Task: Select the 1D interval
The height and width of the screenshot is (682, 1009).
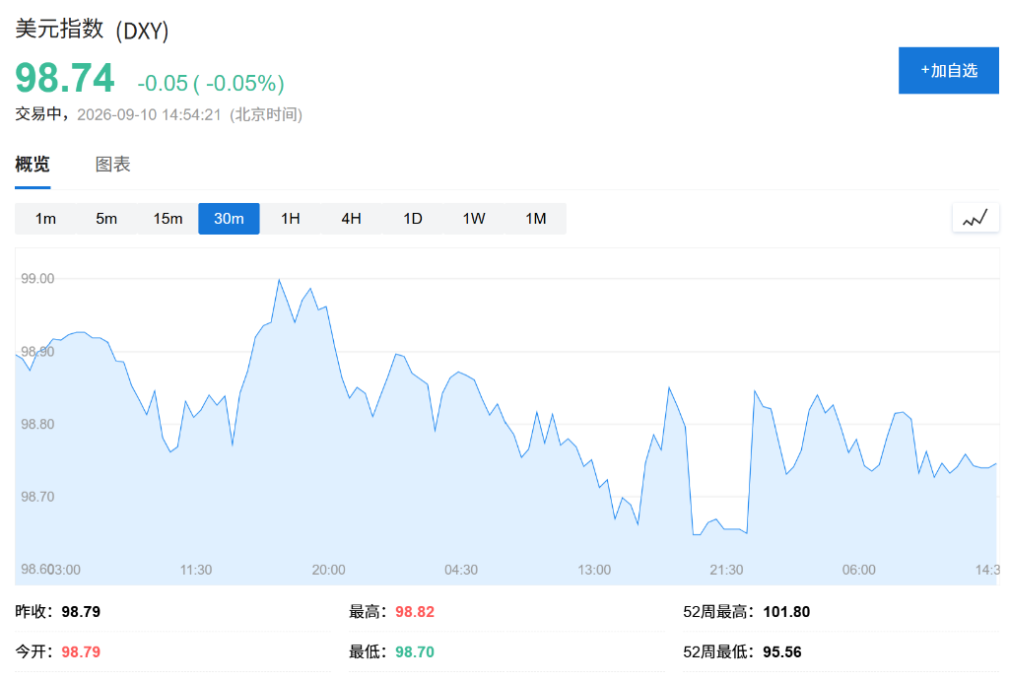Action: pyautogui.click(x=413, y=219)
